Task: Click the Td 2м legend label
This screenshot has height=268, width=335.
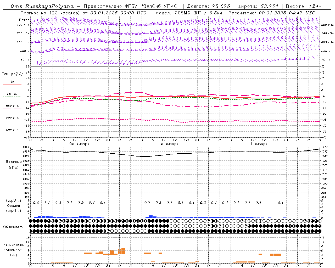Action: point(12,94)
